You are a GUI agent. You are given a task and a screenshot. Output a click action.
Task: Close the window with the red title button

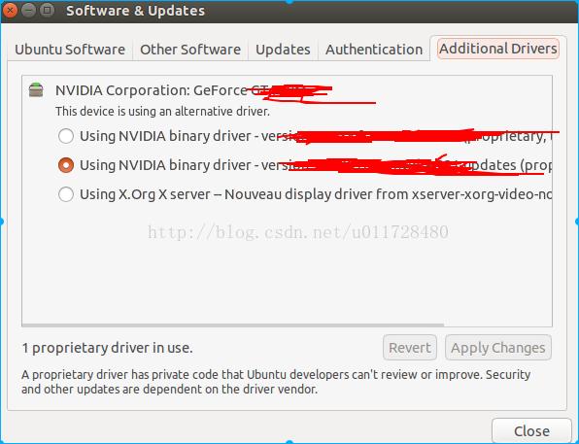point(10,11)
